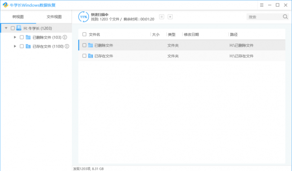Click info icon beside 已删除文件 (103)

(x=65, y=37)
